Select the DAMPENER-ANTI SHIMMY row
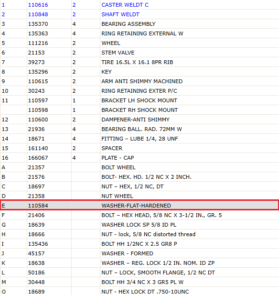The height and width of the screenshot is (295, 279). 139,120
